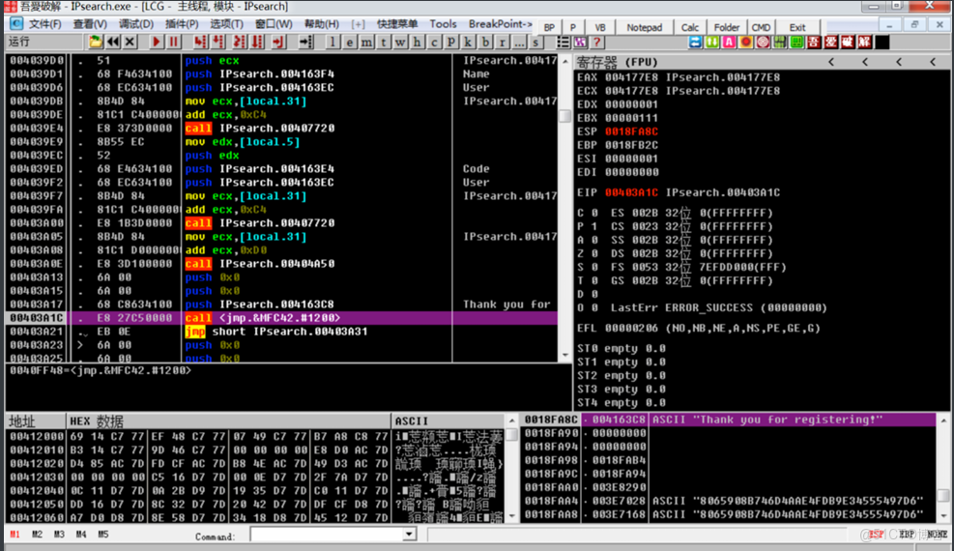Open the 选项(T) menu
This screenshot has width=954, height=551.
pos(227,24)
